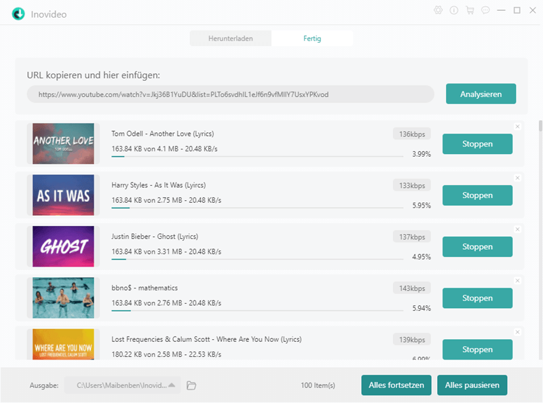Switch to the Fertig tab
The width and height of the screenshot is (543, 403).
tap(312, 39)
